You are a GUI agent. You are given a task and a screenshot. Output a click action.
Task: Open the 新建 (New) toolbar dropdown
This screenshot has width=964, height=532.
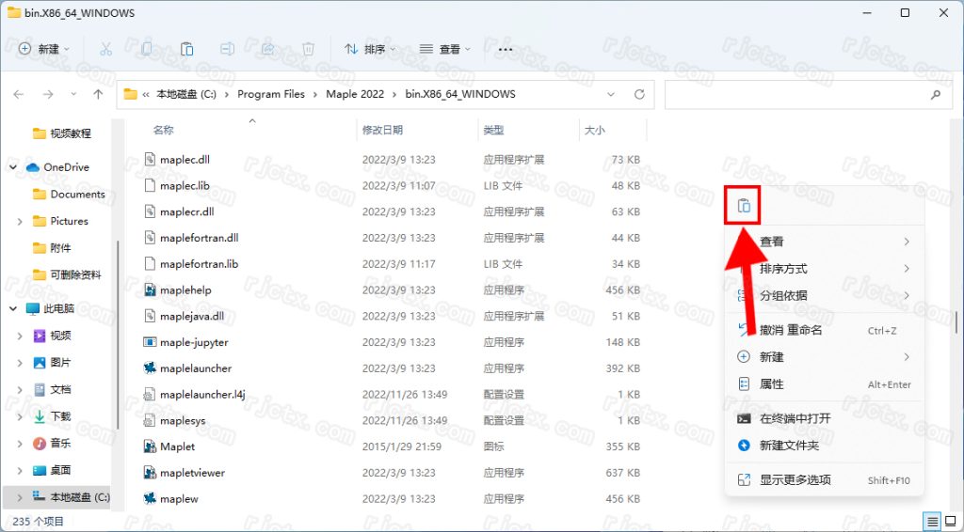point(47,49)
